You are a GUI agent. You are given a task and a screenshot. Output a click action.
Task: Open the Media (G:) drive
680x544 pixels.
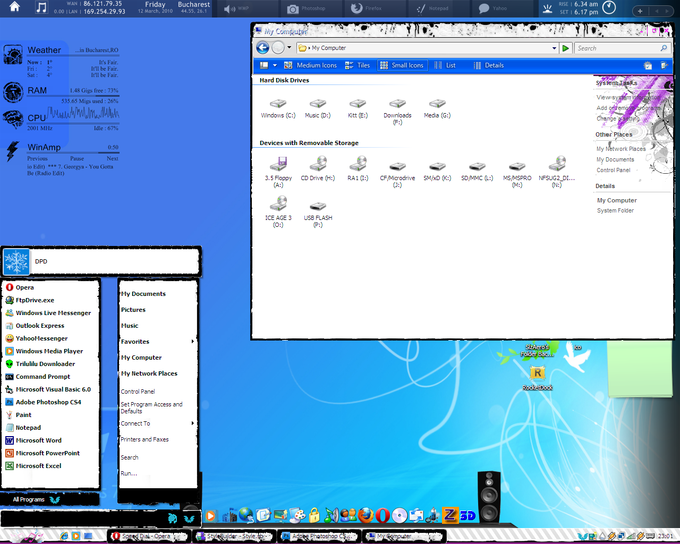point(437,109)
